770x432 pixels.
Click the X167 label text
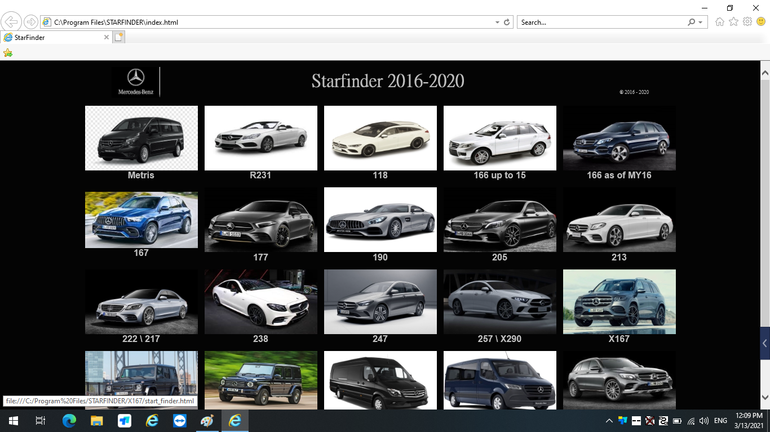click(x=619, y=339)
